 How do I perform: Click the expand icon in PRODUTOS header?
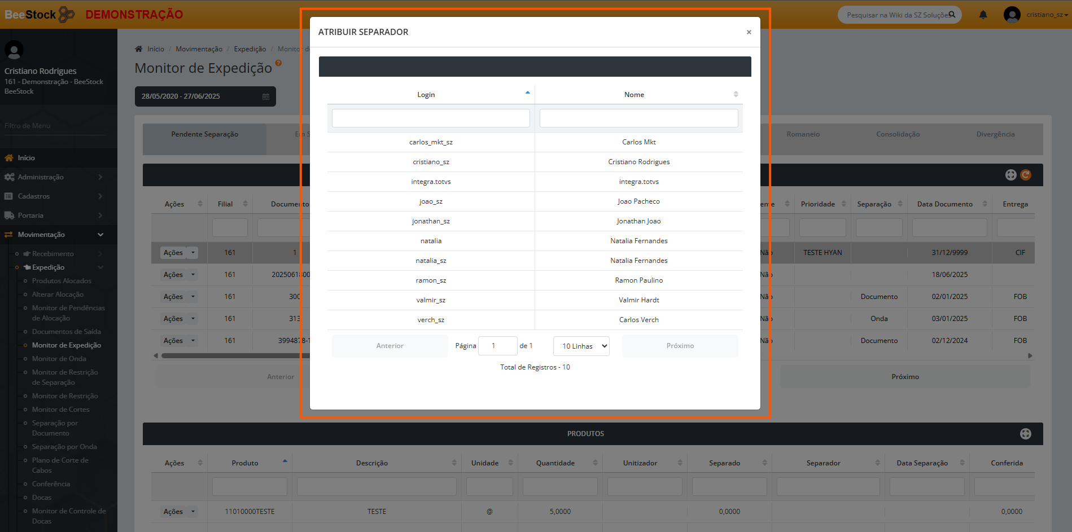pyautogui.click(x=1025, y=433)
